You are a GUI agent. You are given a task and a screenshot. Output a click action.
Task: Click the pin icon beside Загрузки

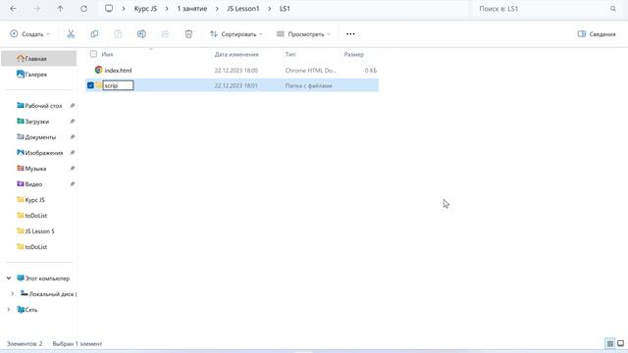73,122
